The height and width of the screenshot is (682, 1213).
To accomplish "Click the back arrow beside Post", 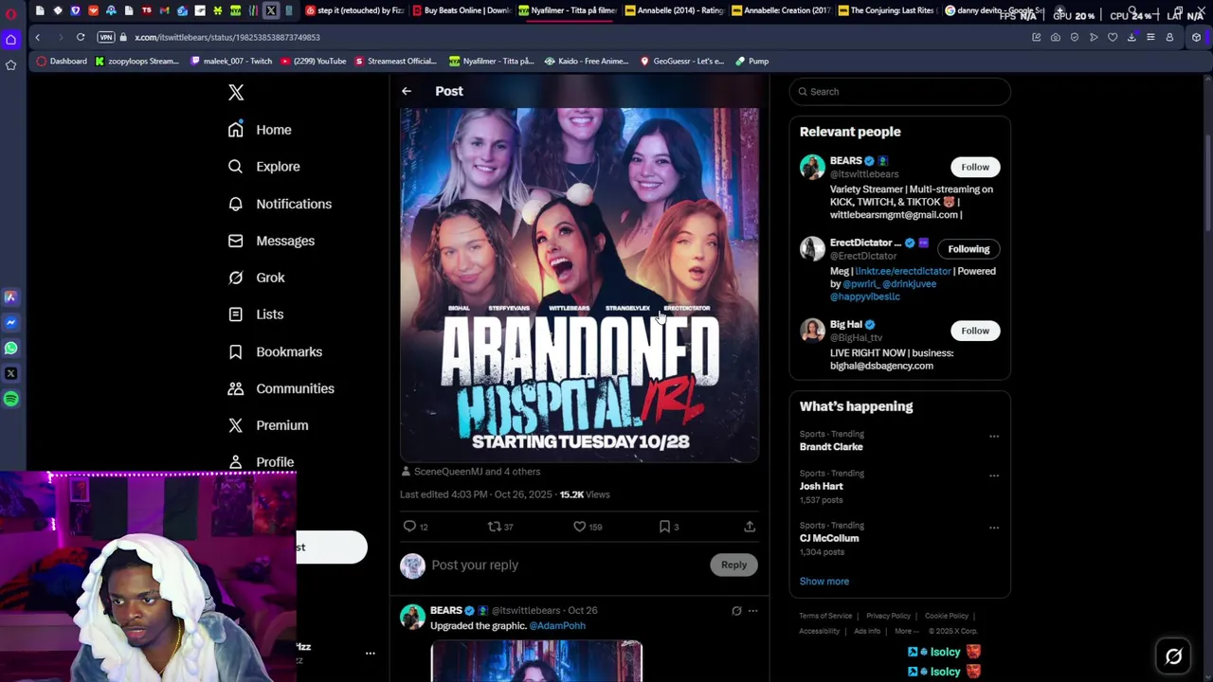I will pyautogui.click(x=407, y=91).
